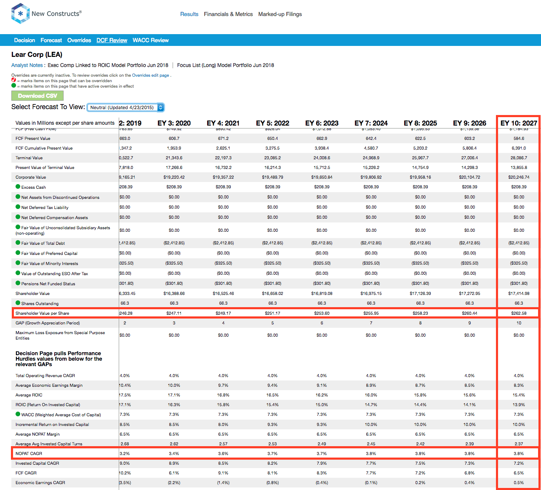This screenshot has height=490, width=541.
Task: Click the $247.11 cell under EY 3: 2020
Action: click(x=174, y=313)
